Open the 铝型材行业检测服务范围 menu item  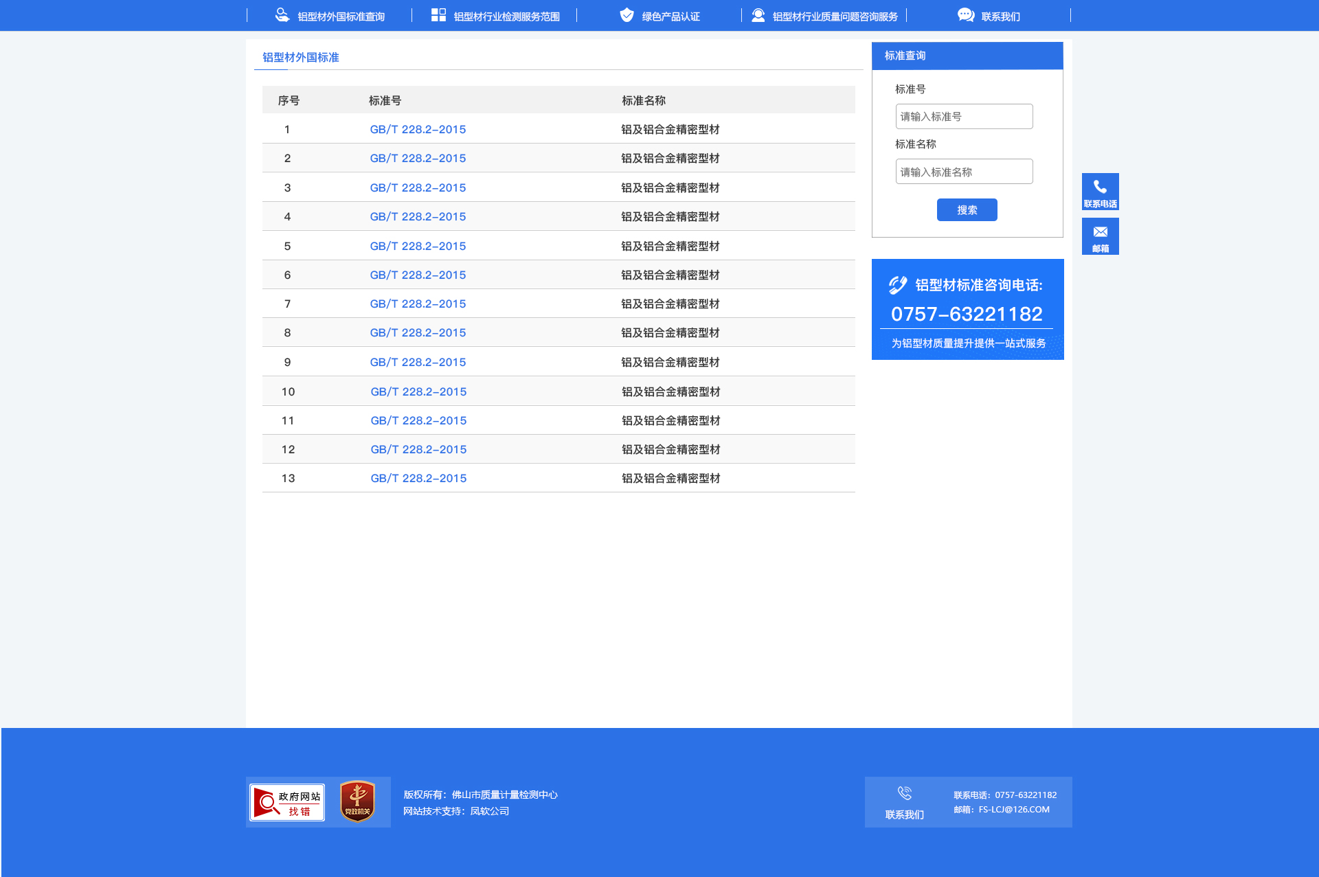(x=506, y=16)
